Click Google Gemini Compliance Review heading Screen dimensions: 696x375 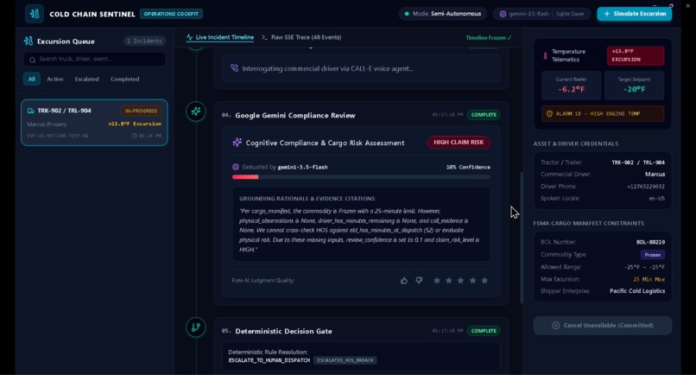tap(294, 116)
